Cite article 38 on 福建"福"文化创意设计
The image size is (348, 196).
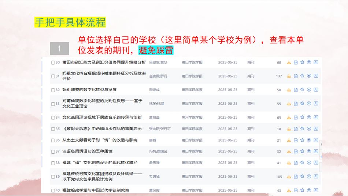coord(309,163)
